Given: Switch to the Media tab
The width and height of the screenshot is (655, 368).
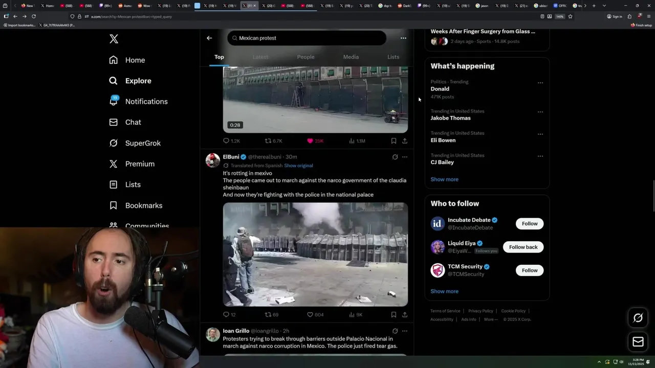Looking at the screenshot, I should click(x=351, y=57).
